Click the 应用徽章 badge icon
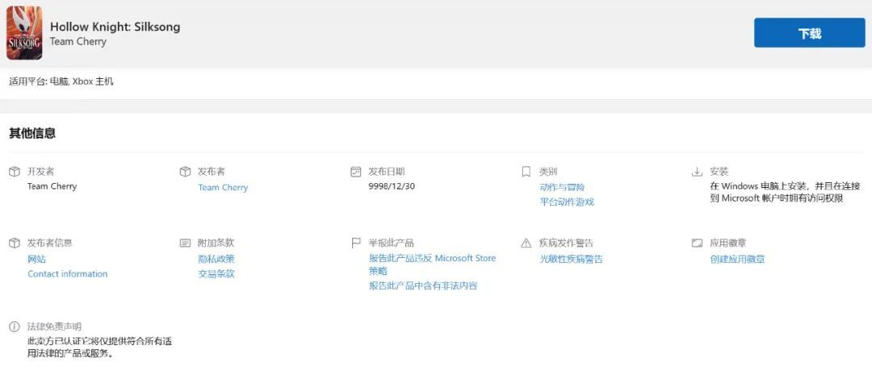 click(697, 243)
